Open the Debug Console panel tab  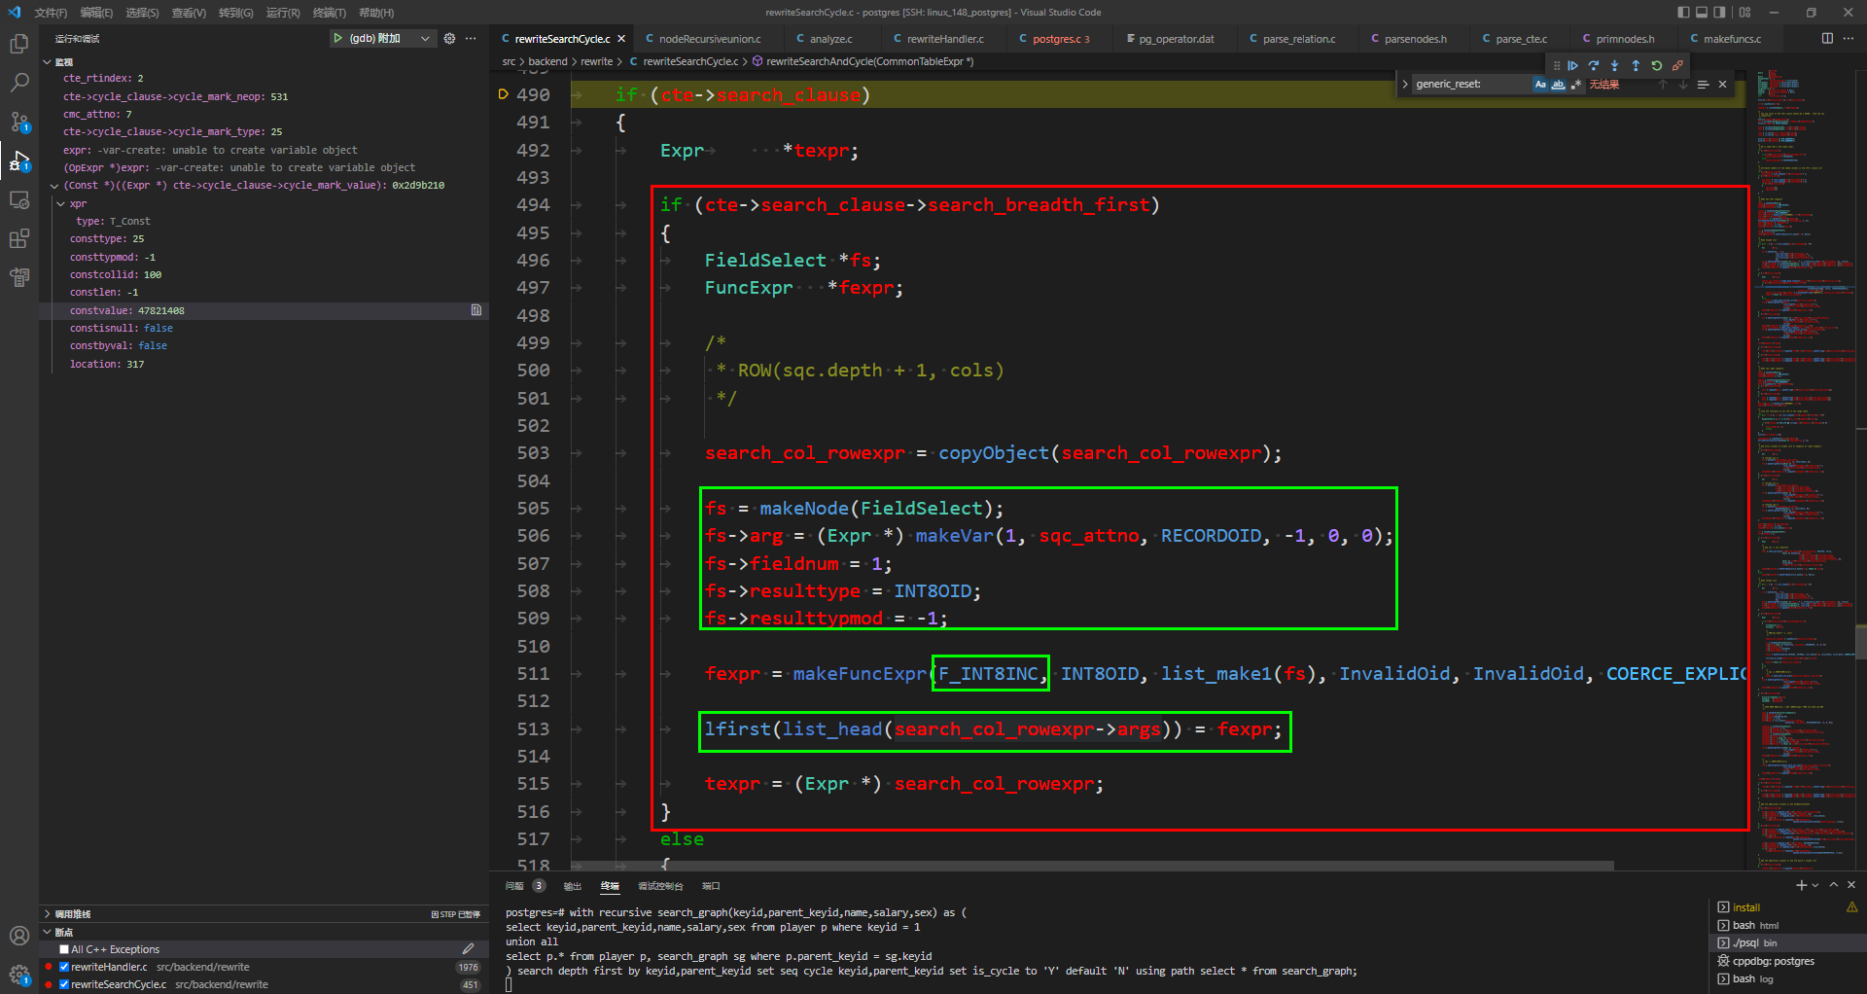pyautogui.click(x=660, y=886)
